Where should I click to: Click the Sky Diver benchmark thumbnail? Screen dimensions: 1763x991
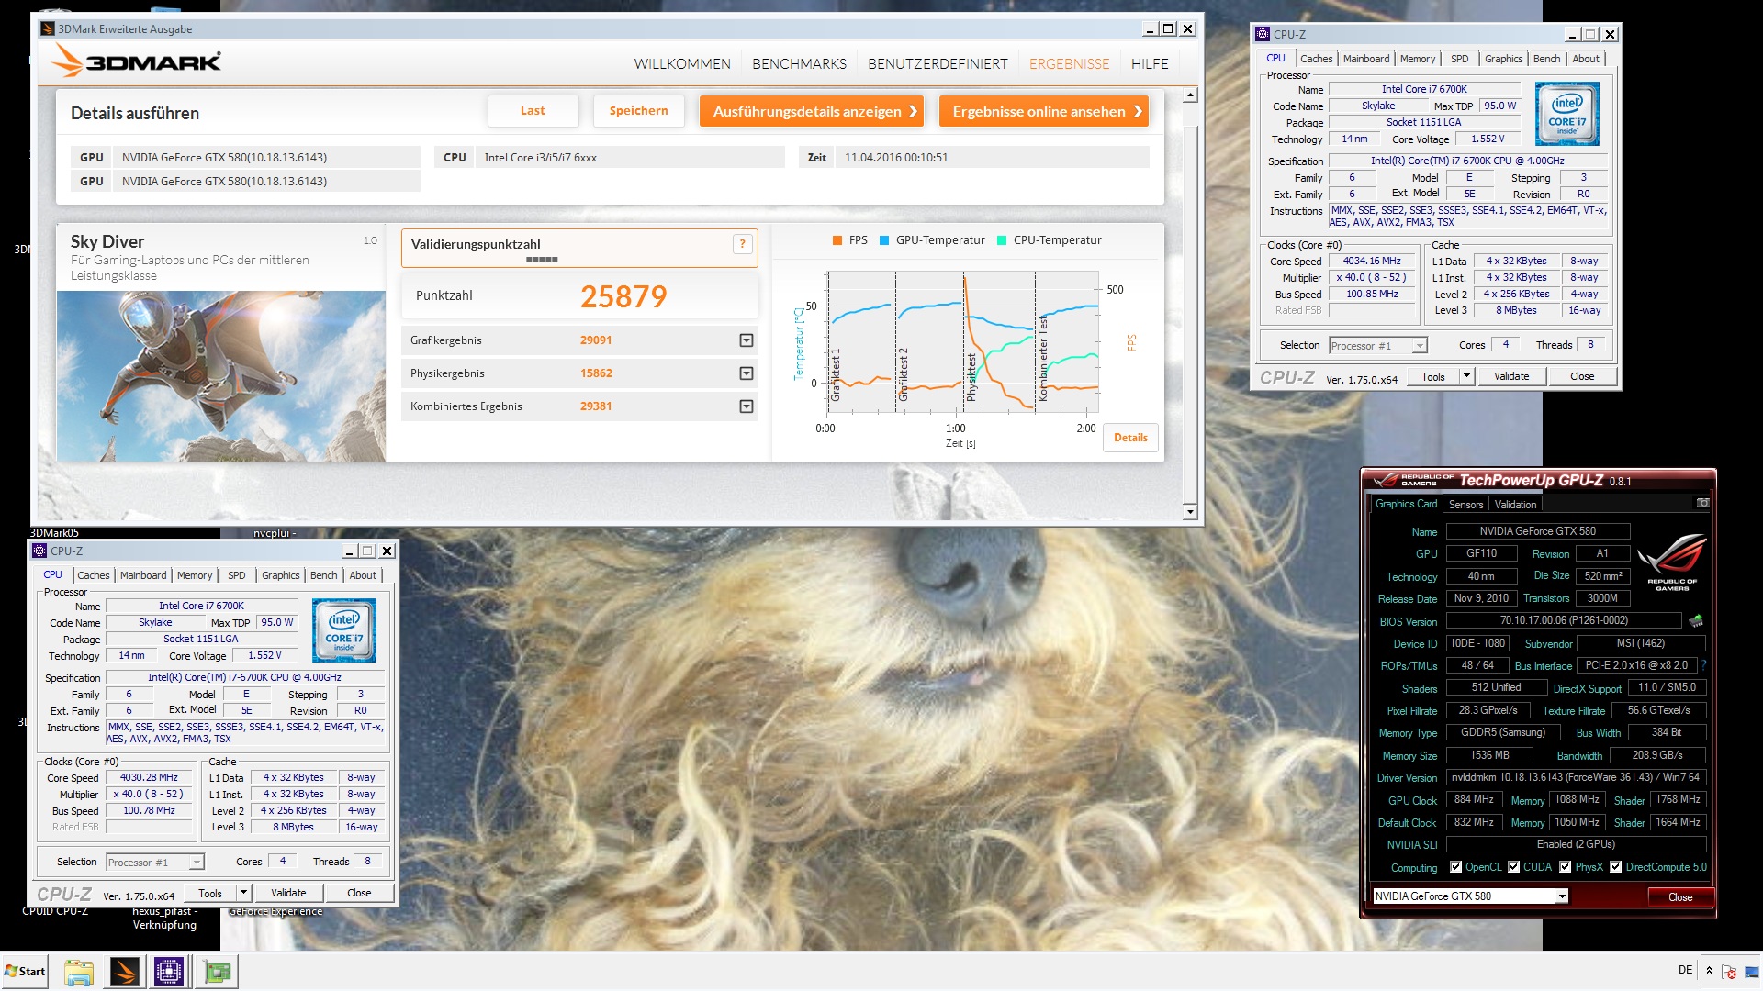[221, 376]
